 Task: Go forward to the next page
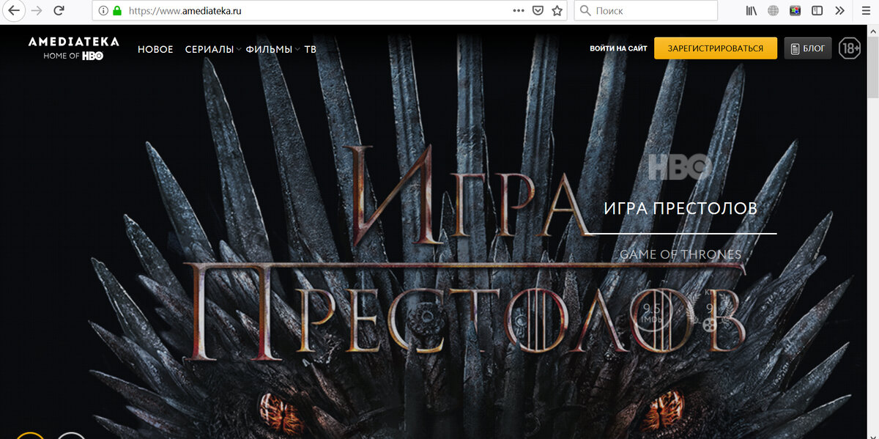[37, 11]
